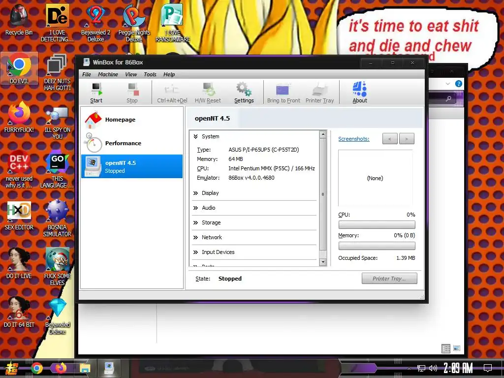Click the Start machine toolbar icon

pyautogui.click(x=96, y=93)
